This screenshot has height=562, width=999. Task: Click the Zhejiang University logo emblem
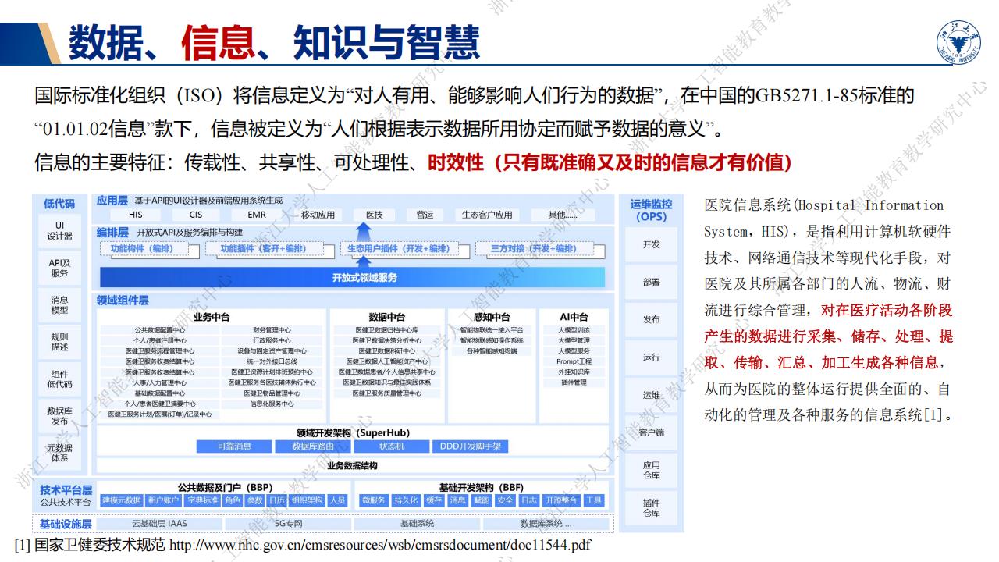[959, 41]
